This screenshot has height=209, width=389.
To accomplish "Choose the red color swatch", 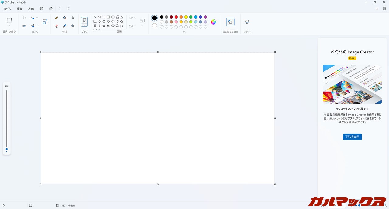I will click(176, 17).
